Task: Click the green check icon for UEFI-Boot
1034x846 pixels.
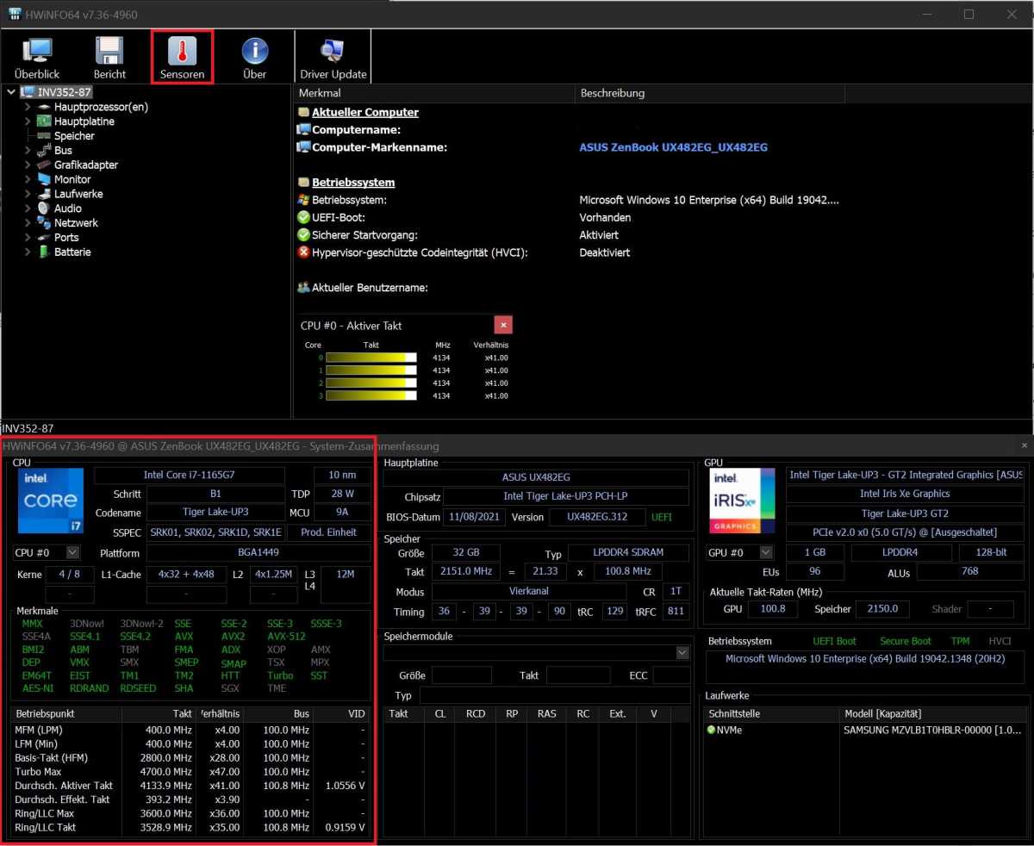Action: click(303, 217)
